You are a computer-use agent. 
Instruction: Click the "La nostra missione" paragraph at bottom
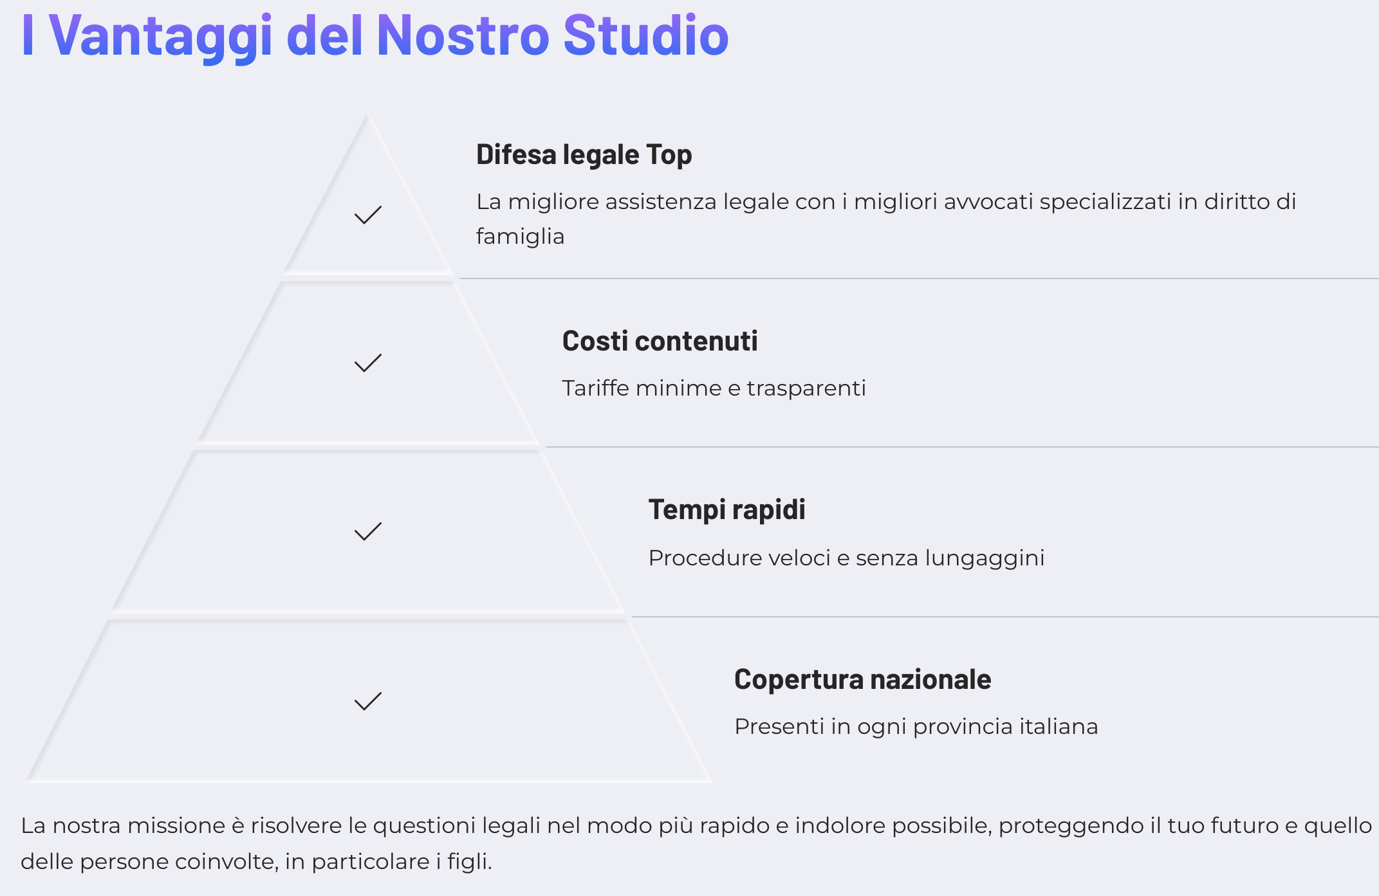tap(695, 843)
